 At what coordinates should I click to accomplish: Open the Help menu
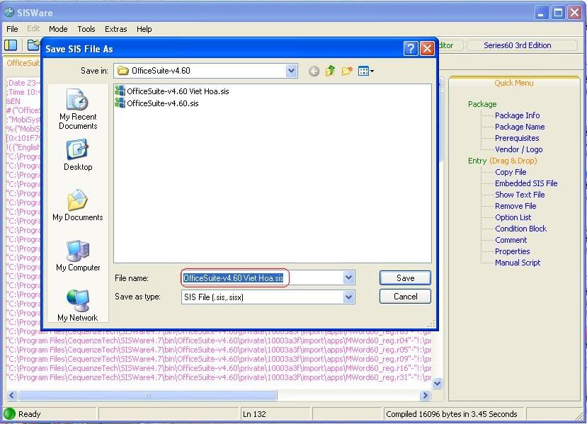tap(144, 29)
